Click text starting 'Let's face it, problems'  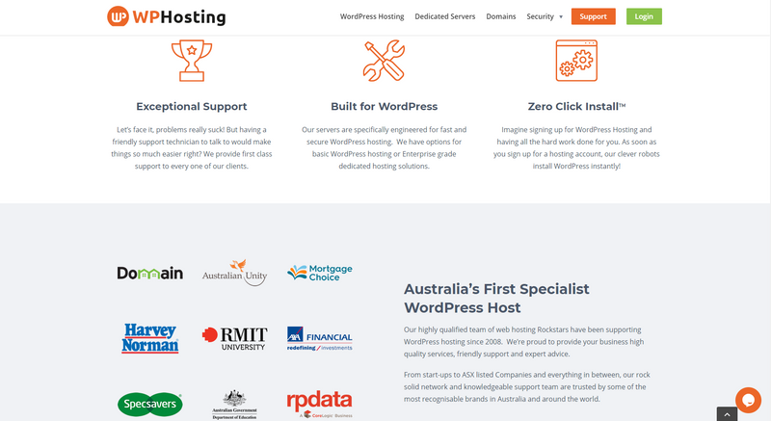pyautogui.click(x=191, y=147)
